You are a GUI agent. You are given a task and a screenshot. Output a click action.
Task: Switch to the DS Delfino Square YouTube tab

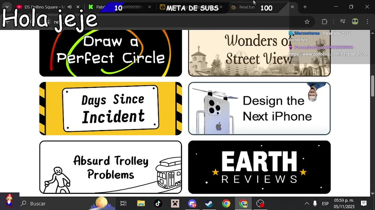41,7
